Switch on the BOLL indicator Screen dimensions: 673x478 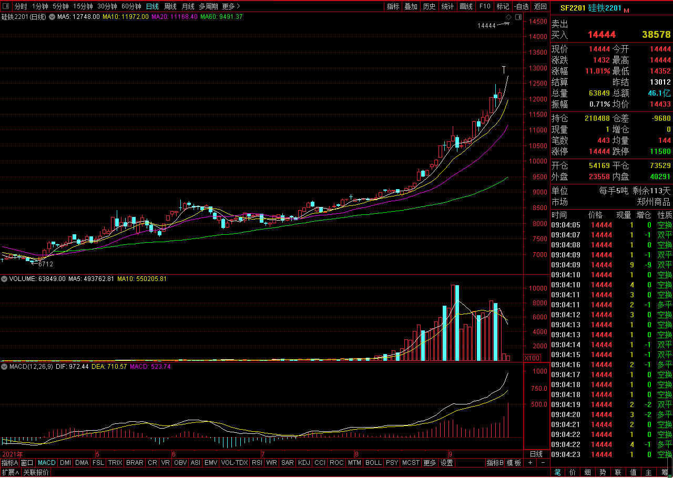coord(373,463)
